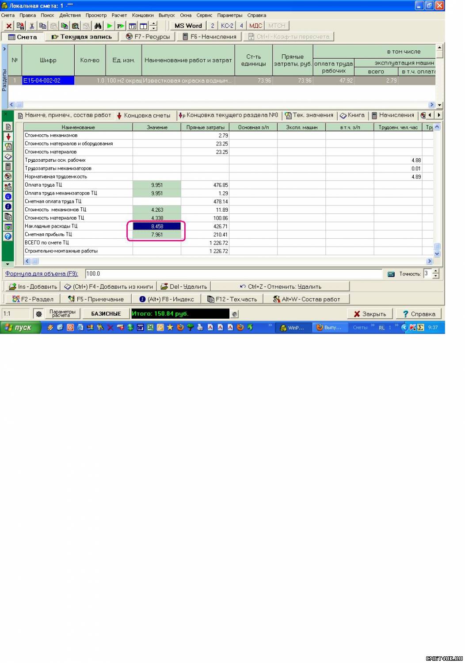Screen dimensions: 465x663
Task: Click the book icon in left sidebar
Action: [x=8, y=157]
